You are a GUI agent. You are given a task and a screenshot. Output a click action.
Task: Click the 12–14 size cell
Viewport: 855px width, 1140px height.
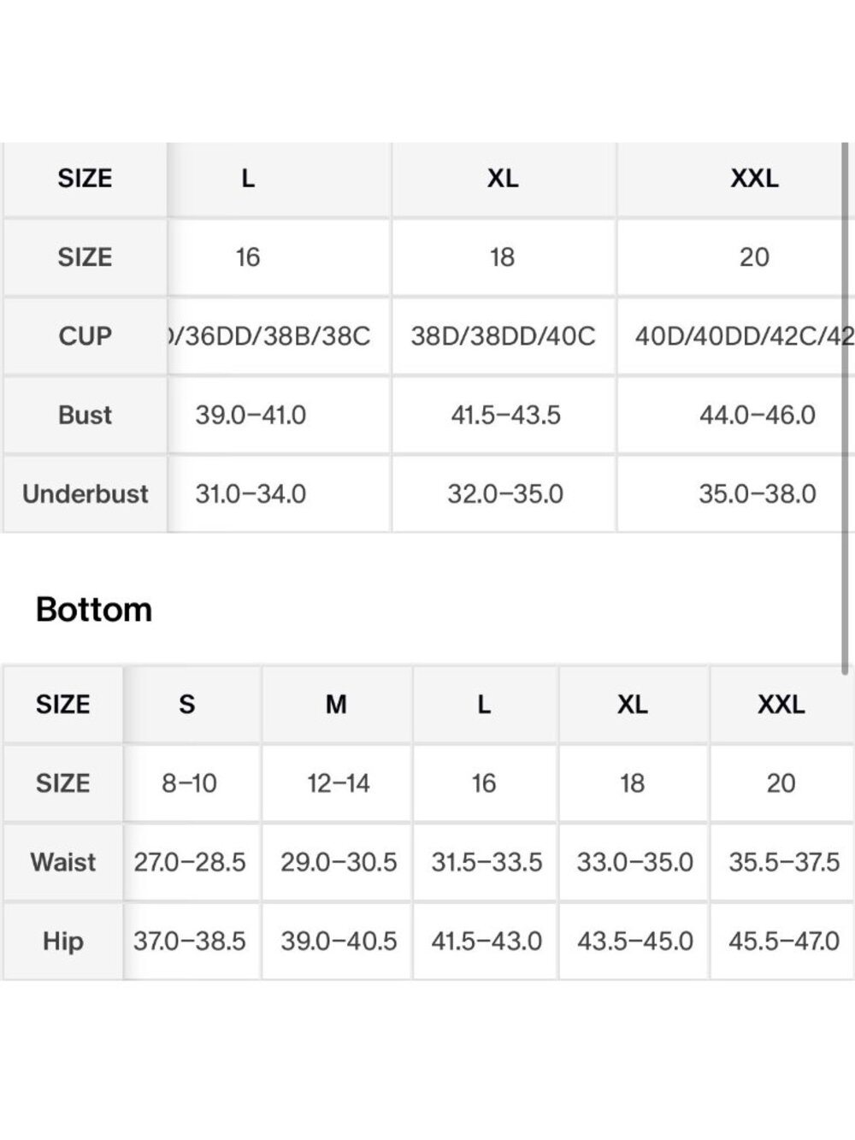tap(339, 783)
